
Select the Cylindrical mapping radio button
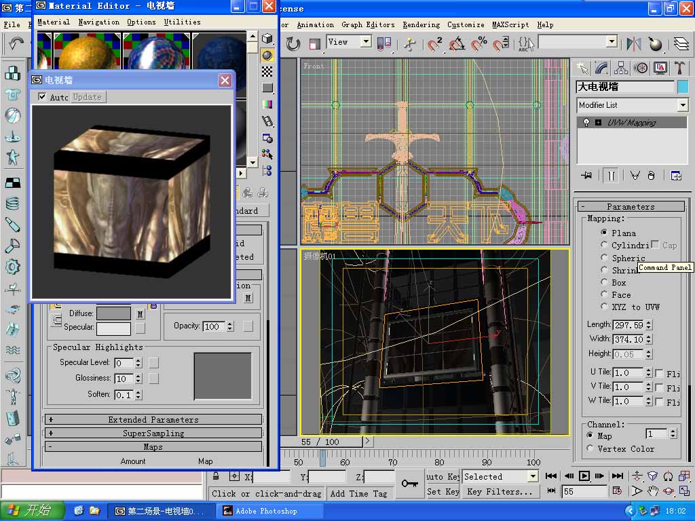point(604,244)
